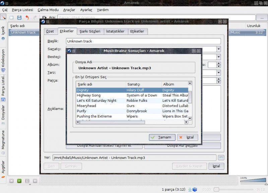Switch to the Şarkı Sözleri tab
Viewport: 268px width, 193px height.
point(89,31)
